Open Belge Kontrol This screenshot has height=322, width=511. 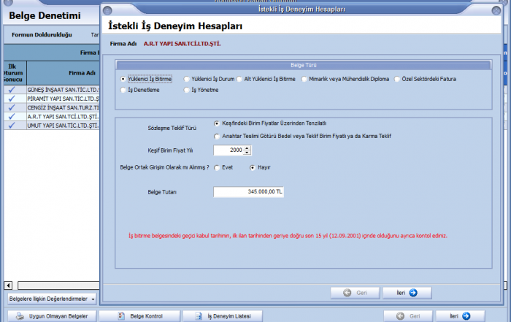(x=140, y=316)
